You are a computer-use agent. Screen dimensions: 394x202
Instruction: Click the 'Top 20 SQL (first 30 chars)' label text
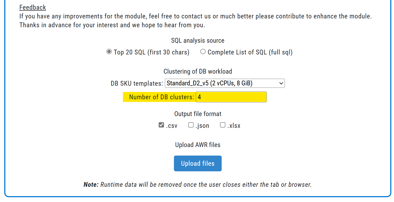tap(152, 52)
